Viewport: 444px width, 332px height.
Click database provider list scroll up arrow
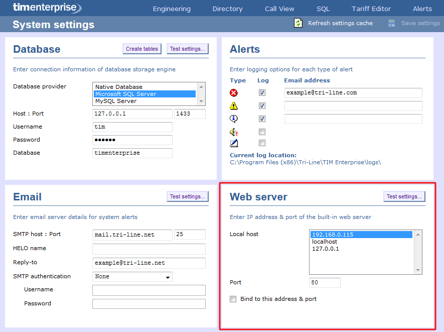click(x=201, y=87)
